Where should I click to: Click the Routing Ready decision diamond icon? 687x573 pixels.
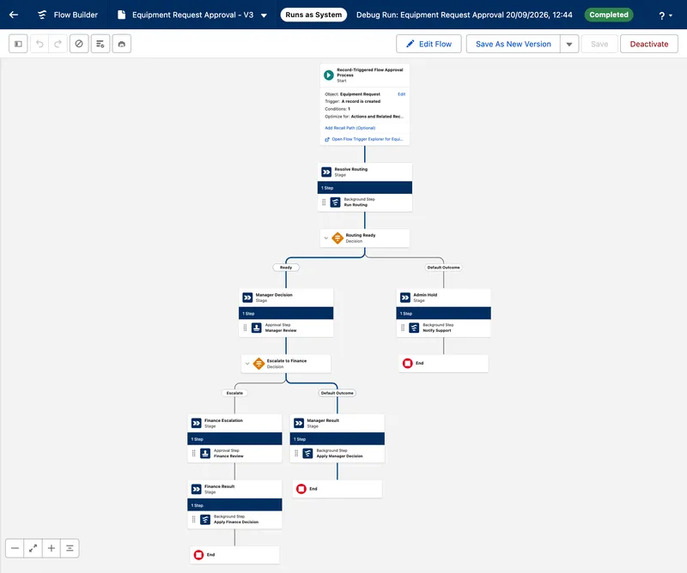point(337,238)
